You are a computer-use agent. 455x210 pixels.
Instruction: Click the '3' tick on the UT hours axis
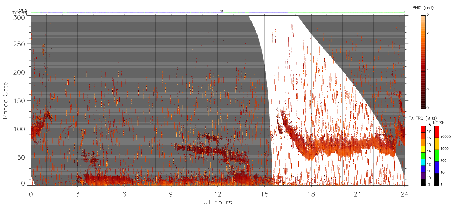pos(77,194)
